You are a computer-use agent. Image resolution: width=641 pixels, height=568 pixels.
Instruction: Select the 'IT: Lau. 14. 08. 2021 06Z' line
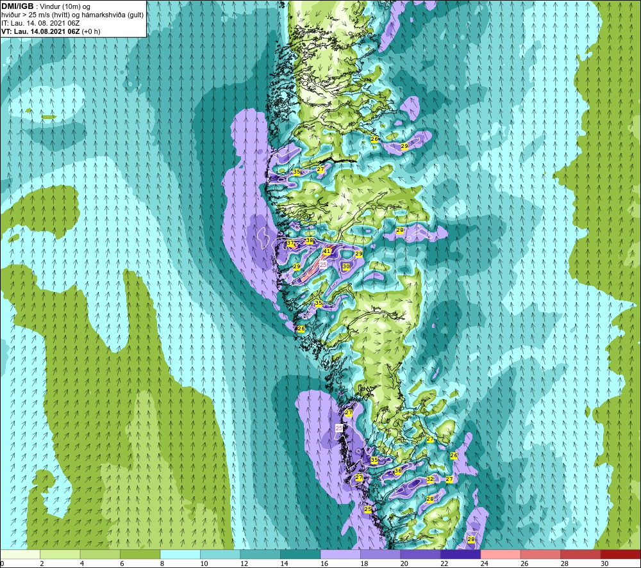coord(40,23)
